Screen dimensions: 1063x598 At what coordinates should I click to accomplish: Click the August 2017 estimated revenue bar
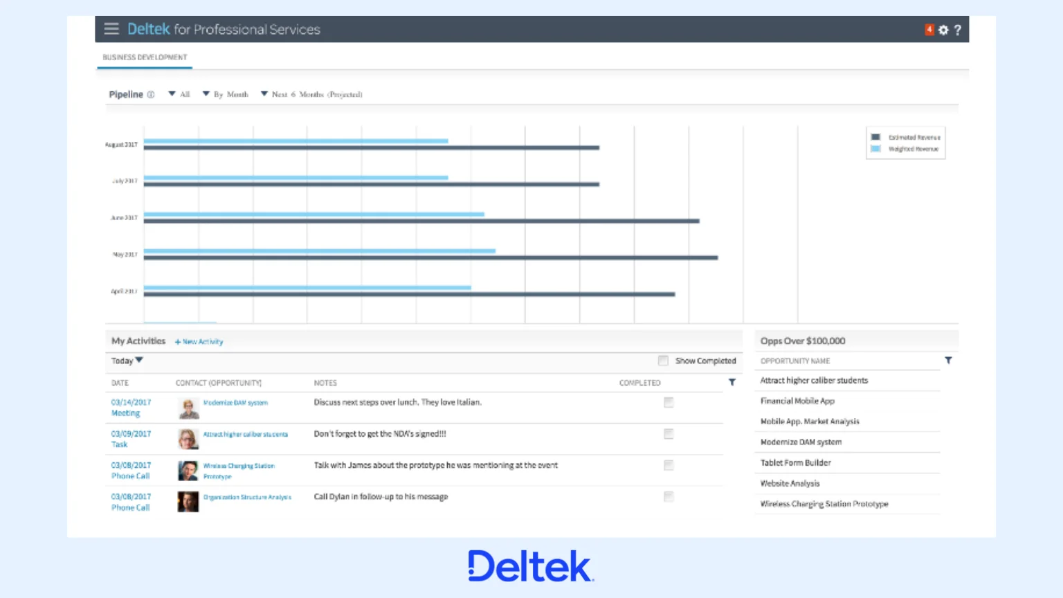click(372, 147)
